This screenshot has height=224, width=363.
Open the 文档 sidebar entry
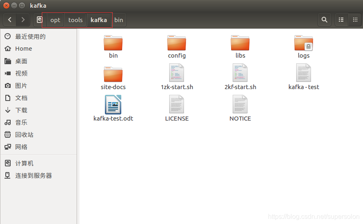click(39, 98)
